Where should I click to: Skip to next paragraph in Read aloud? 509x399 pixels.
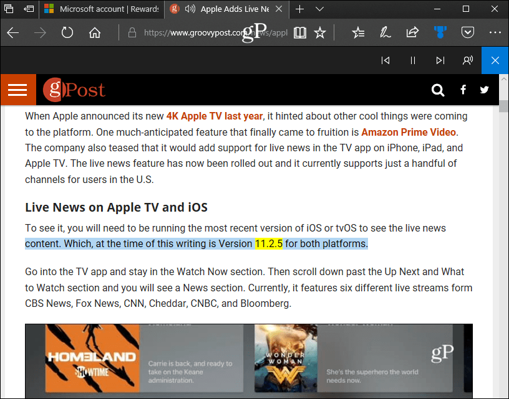pyautogui.click(x=440, y=60)
